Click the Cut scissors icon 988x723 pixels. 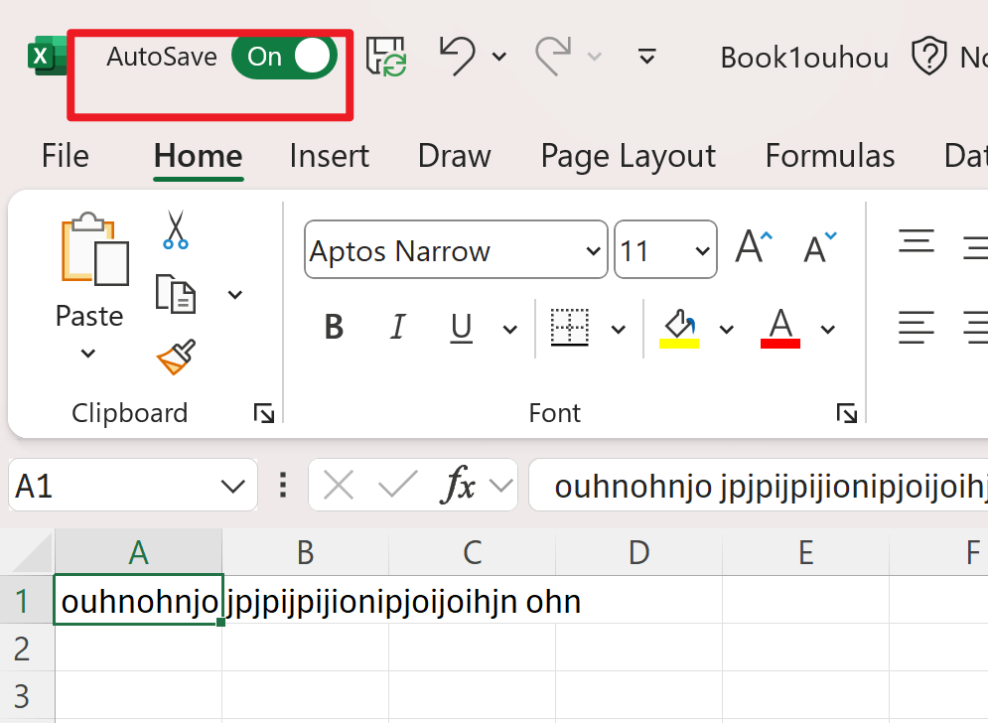pos(175,230)
